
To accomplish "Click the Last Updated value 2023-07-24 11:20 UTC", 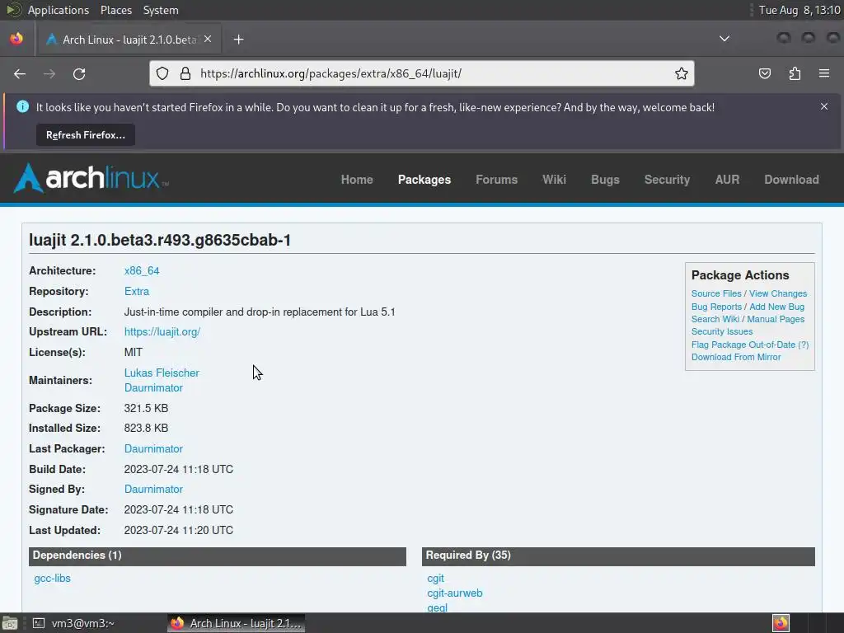I will point(179,530).
